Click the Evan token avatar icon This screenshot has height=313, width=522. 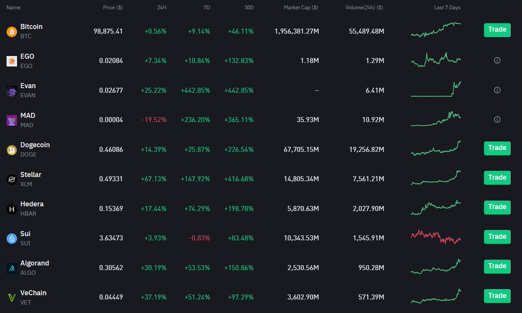tap(12, 91)
